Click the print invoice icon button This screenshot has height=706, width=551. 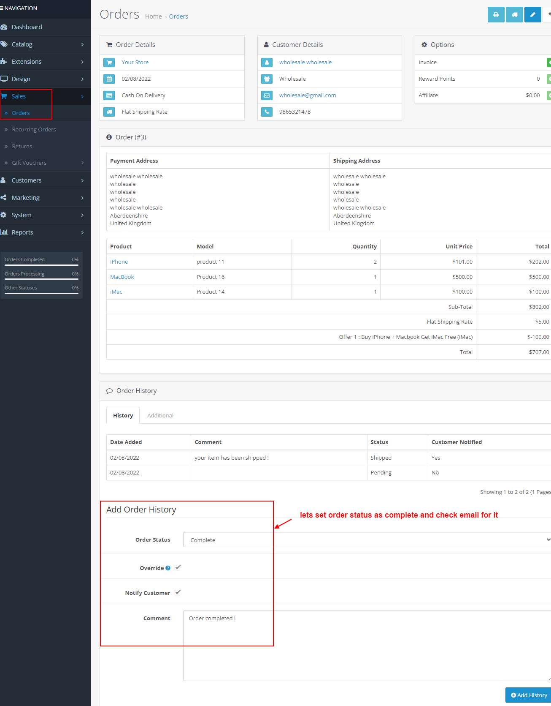(496, 15)
